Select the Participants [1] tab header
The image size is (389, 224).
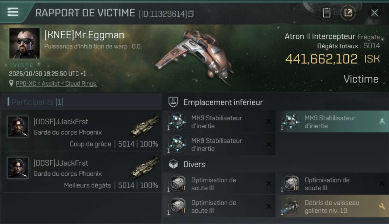point(37,102)
